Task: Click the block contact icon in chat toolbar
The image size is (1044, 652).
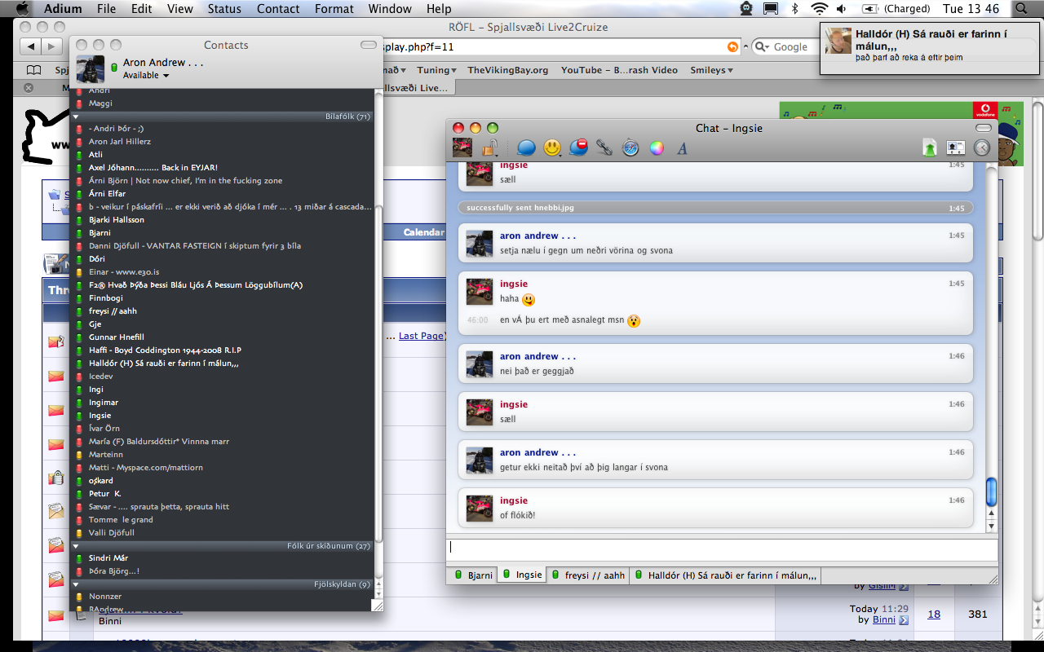Action: tap(578, 148)
